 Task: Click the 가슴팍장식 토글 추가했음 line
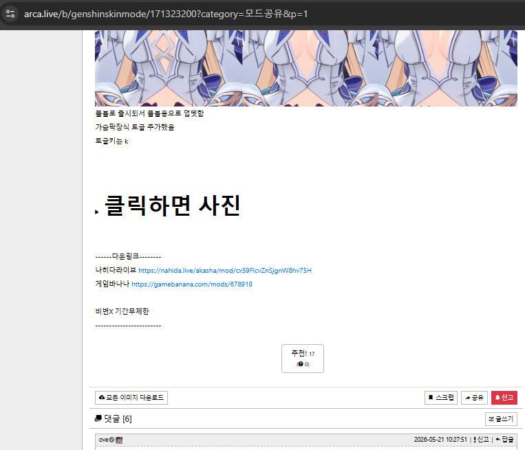click(135, 127)
